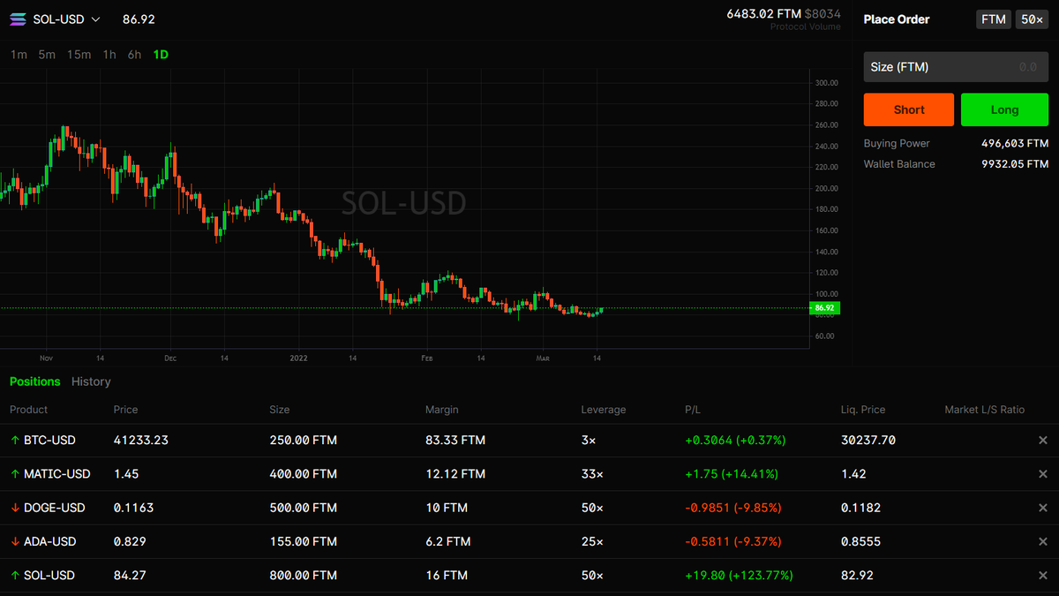Viewport: 1059px width, 596px height.
Task: Select the 5m timeframe
Action: click(x=47, y=55)
